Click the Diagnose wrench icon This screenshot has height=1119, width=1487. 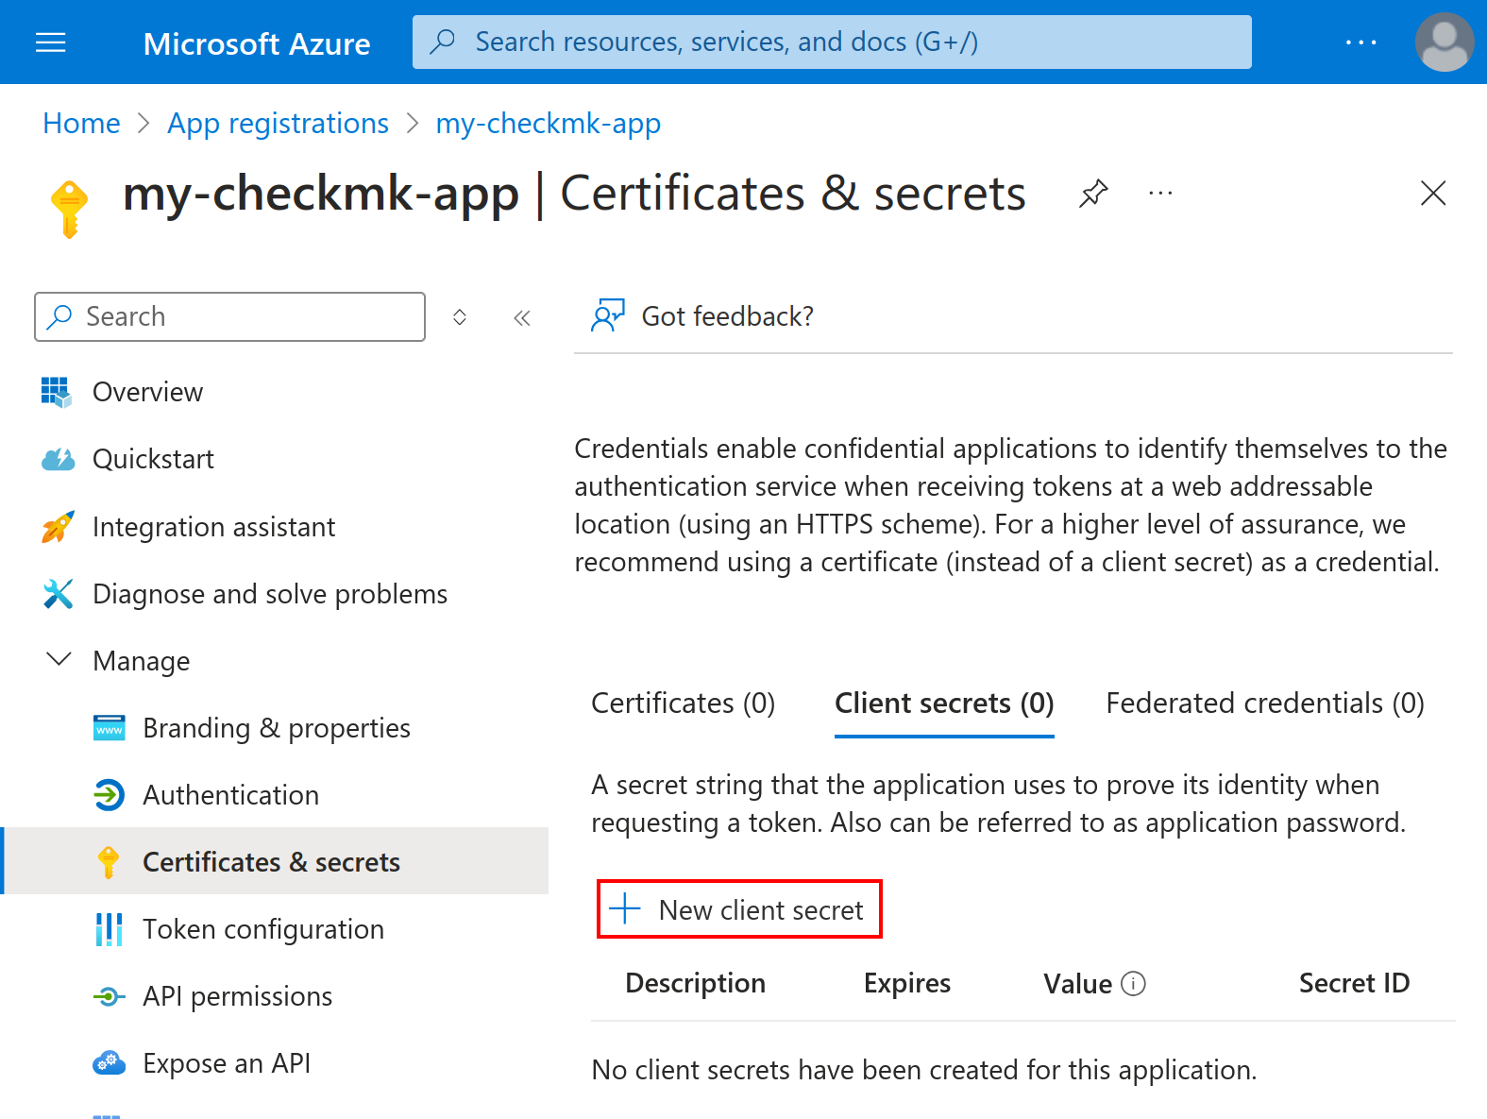[x=58, y=594]
